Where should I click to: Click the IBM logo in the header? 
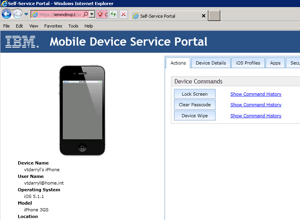tap(22, 42)
